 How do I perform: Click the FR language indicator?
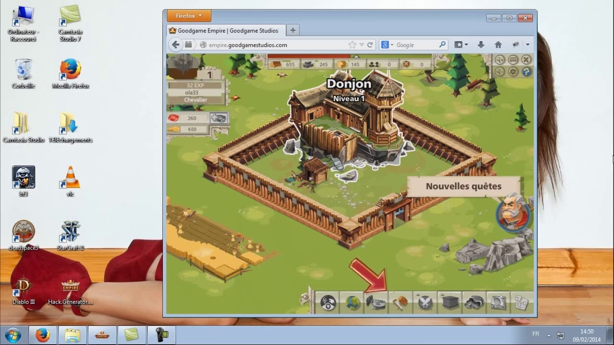point(536,333)
